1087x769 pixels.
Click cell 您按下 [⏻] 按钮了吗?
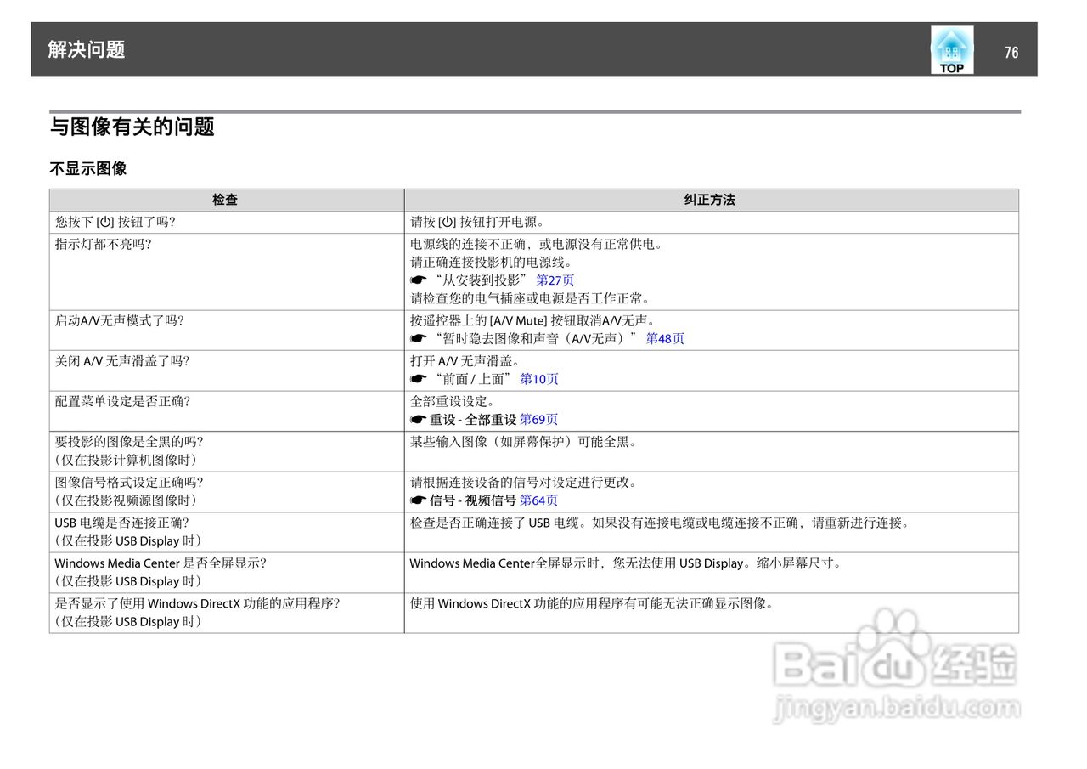click(x=227, y=222)
